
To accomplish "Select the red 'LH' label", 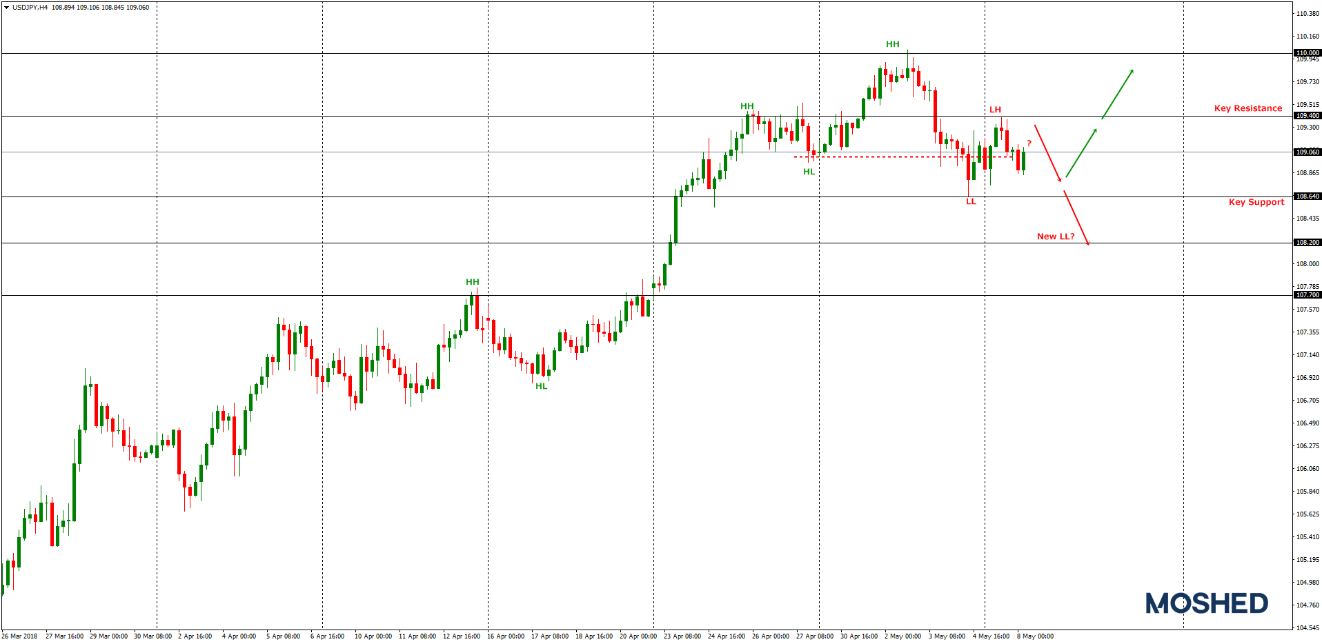I will pos(994,110).
